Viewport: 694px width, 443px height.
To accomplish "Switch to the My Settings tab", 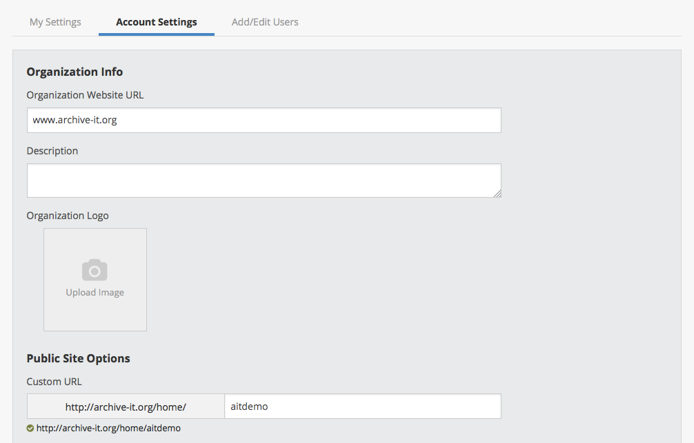I will [x=55, y=22].
